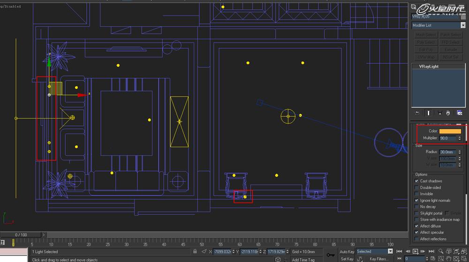469x262 pixels.
Task: Select the Pan View hand tool
Action: [x=449, y=259]
